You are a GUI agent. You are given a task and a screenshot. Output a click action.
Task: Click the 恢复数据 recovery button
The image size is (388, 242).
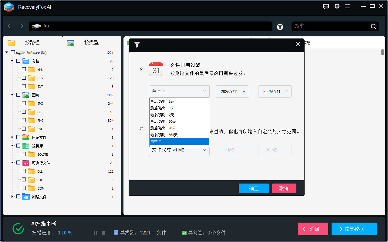coord(354,229)
